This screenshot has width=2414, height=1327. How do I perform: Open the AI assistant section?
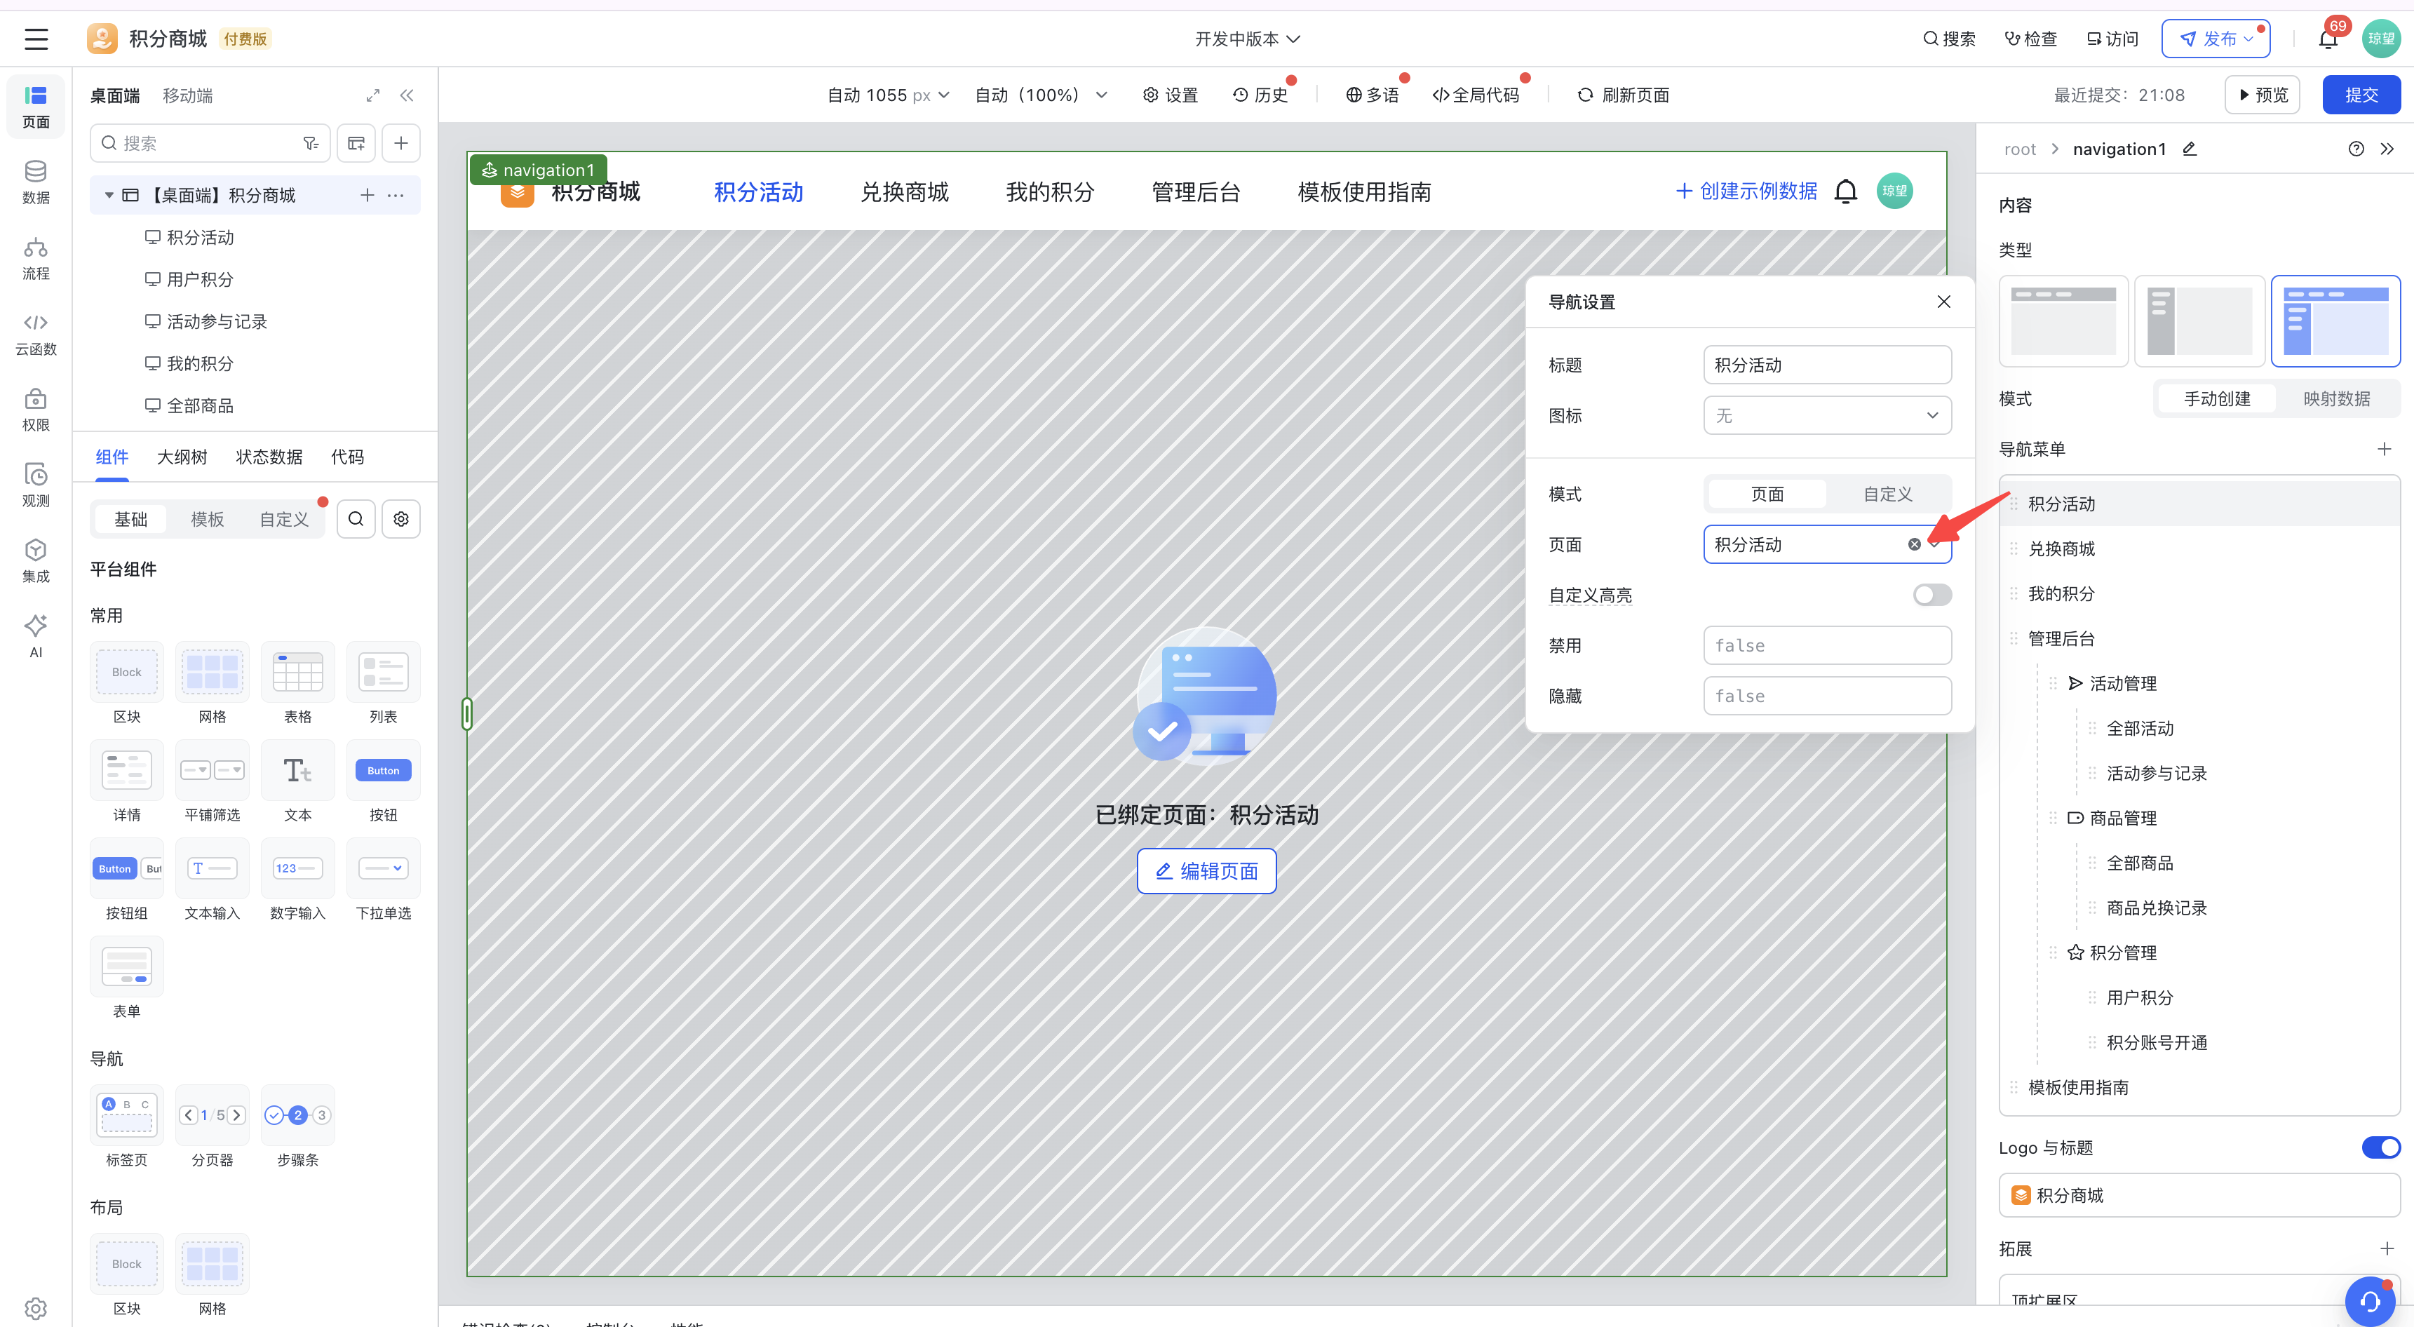[36, 636]
